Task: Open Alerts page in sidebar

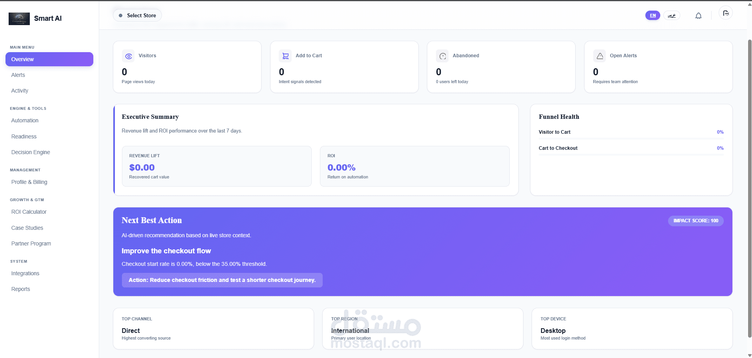Action: pos(18,75)
